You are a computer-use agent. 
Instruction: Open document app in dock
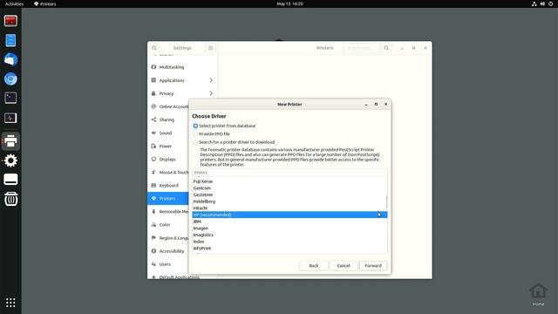(10, 40)
